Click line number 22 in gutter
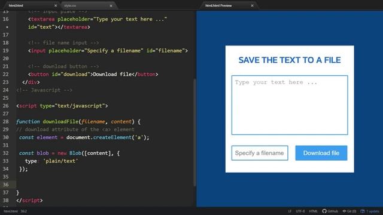 coord(5,74)
